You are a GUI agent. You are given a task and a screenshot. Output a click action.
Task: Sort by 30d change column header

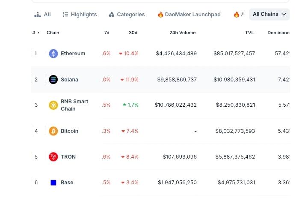(133, 33)
